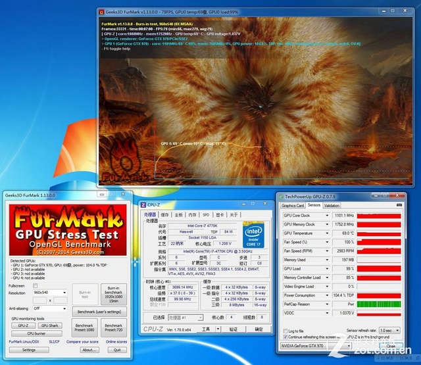
Task: Expand the GPU Temperature sensor dropdown
Action: 327,233
